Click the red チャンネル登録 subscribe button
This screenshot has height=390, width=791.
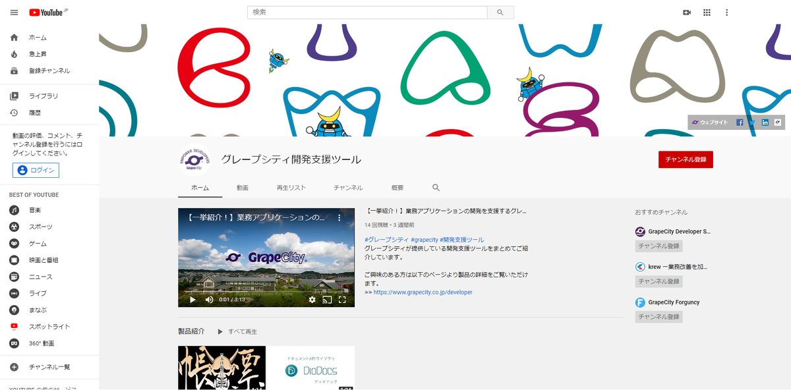tap(686, 159)
